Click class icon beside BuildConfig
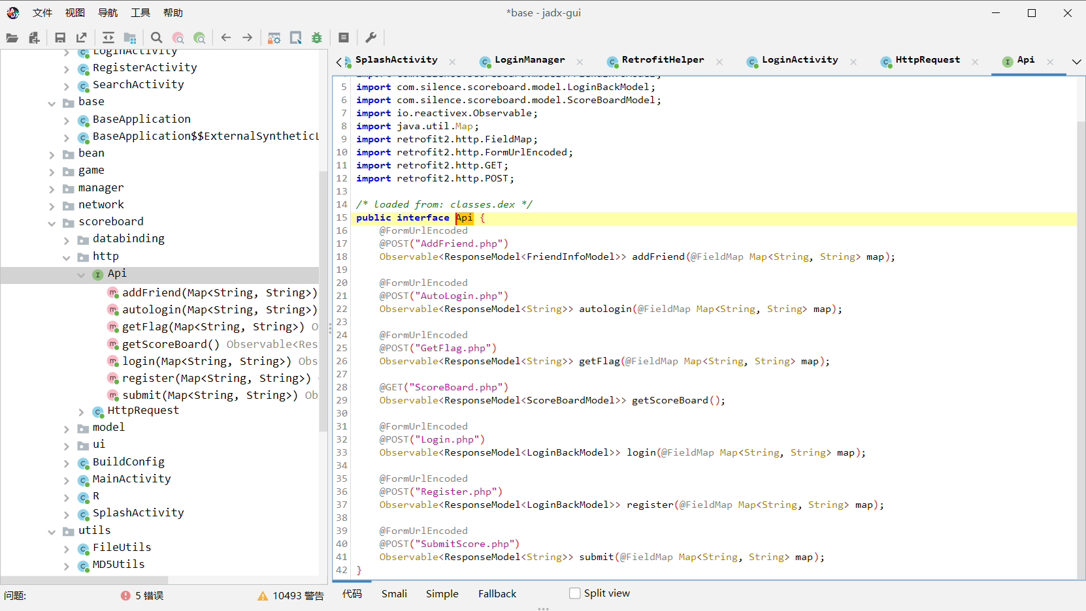Image resolution: width=1086 pixels, height=611 pixels. tap(83, 463)
